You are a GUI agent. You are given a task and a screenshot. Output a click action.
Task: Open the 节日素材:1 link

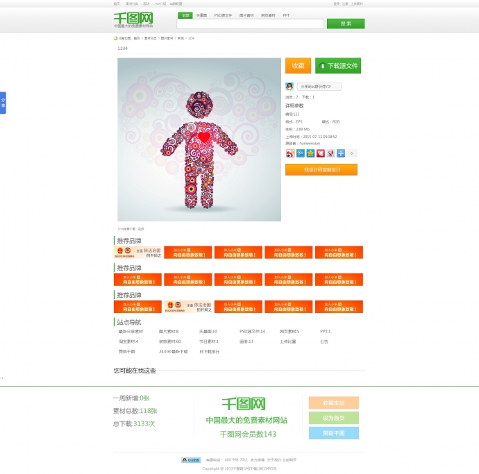[x=209, y=341]
